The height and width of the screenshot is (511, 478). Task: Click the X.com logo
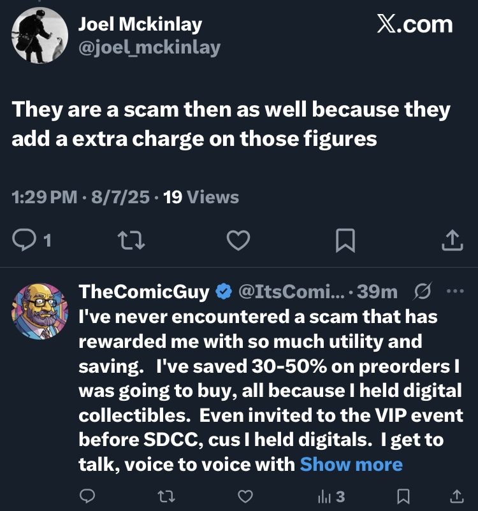pyautogui.click(x=415, y=24)
